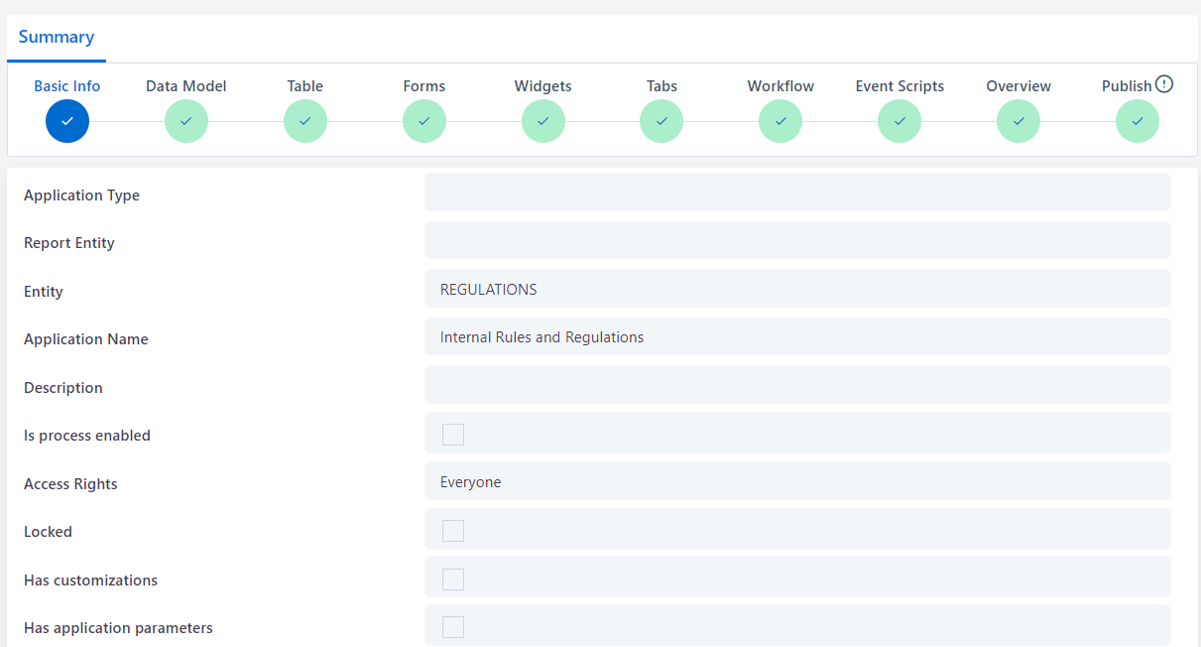
Task: Click the info icon next to Publish
Action: click(x=1164, y=84)
